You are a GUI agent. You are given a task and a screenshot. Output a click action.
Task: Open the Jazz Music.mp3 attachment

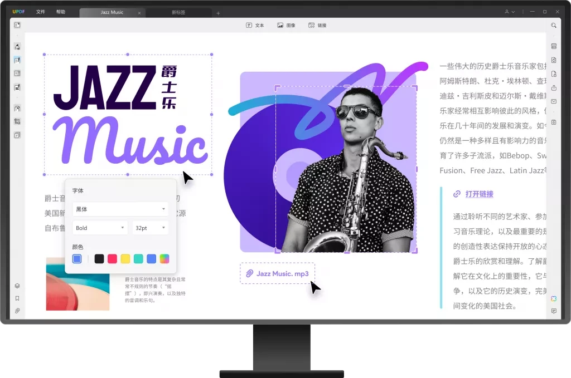[x=277, y=273]
